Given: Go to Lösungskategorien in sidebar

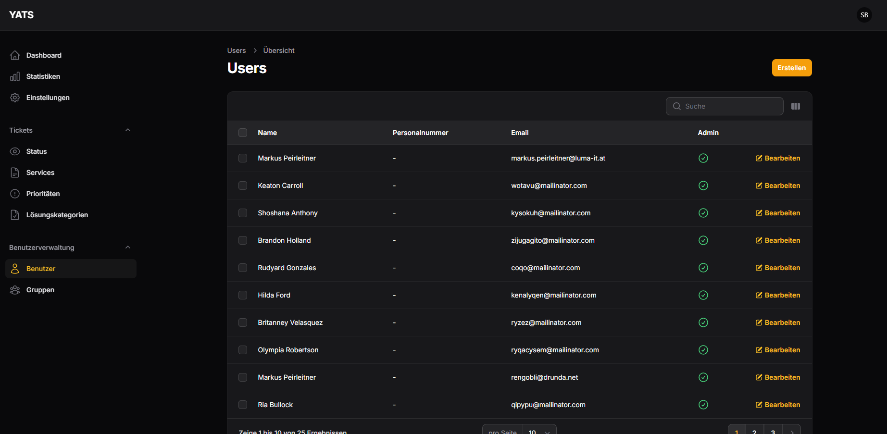Looking at the screenshot, I should pyautogui.click(x=57, y=215).
